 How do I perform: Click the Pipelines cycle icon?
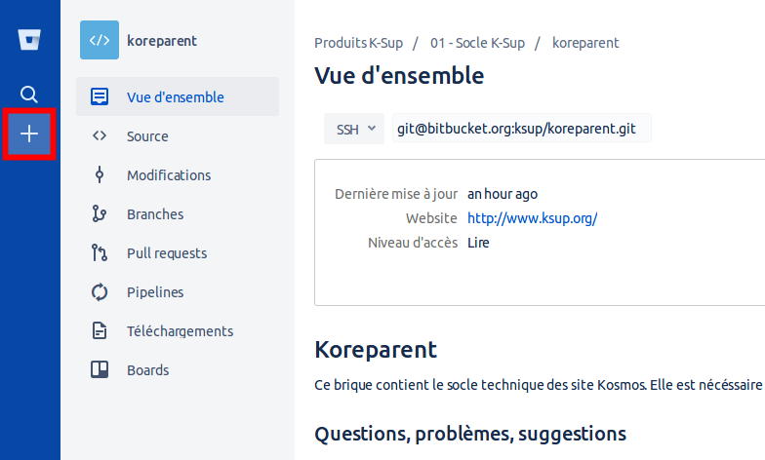100,292
